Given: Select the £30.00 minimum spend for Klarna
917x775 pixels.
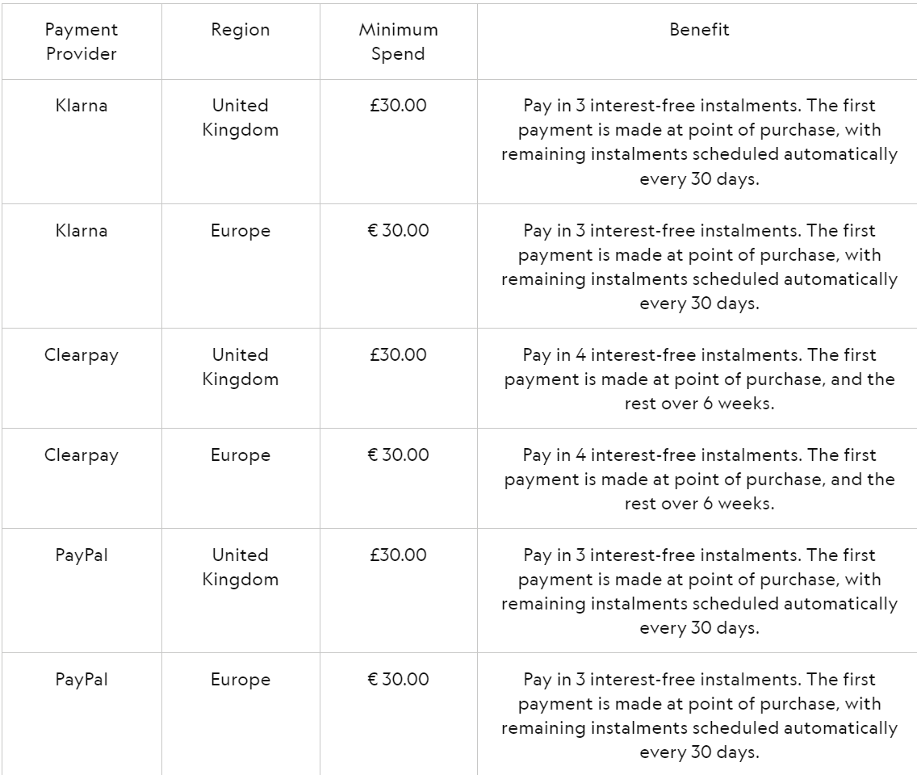Looking at the screenshot, I should [x=399, y=106].
